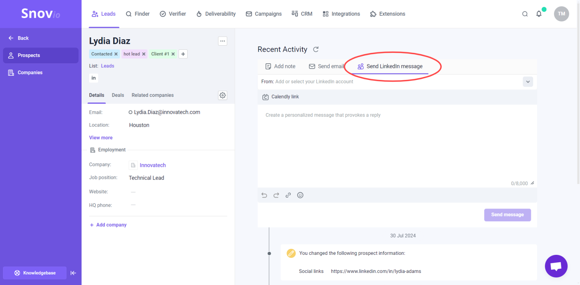Switch to the Details tab
580x285 pixels.
click(x=97, y=95)
